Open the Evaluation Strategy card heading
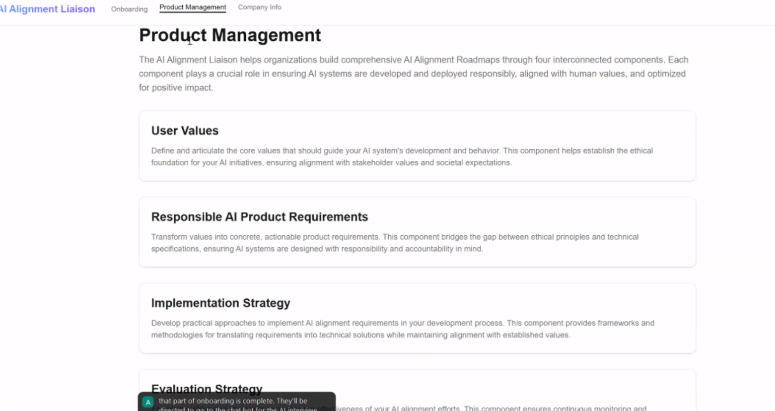 (207, 388)
